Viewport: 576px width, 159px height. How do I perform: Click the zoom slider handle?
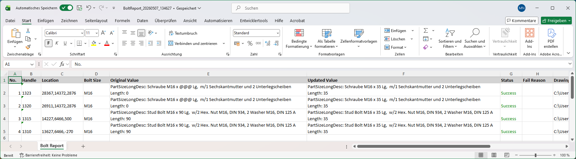tap(535, 155)
